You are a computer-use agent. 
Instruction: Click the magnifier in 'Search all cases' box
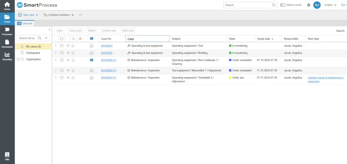pyautogui.click(x=40, y=38)
